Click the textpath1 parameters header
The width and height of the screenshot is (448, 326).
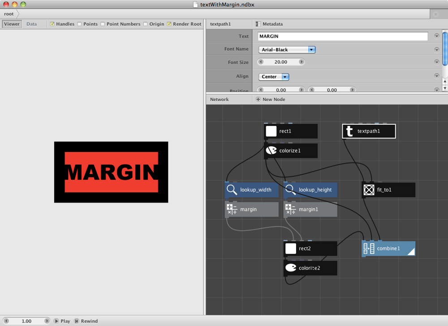pyautogui.click(x=220, y=24)
